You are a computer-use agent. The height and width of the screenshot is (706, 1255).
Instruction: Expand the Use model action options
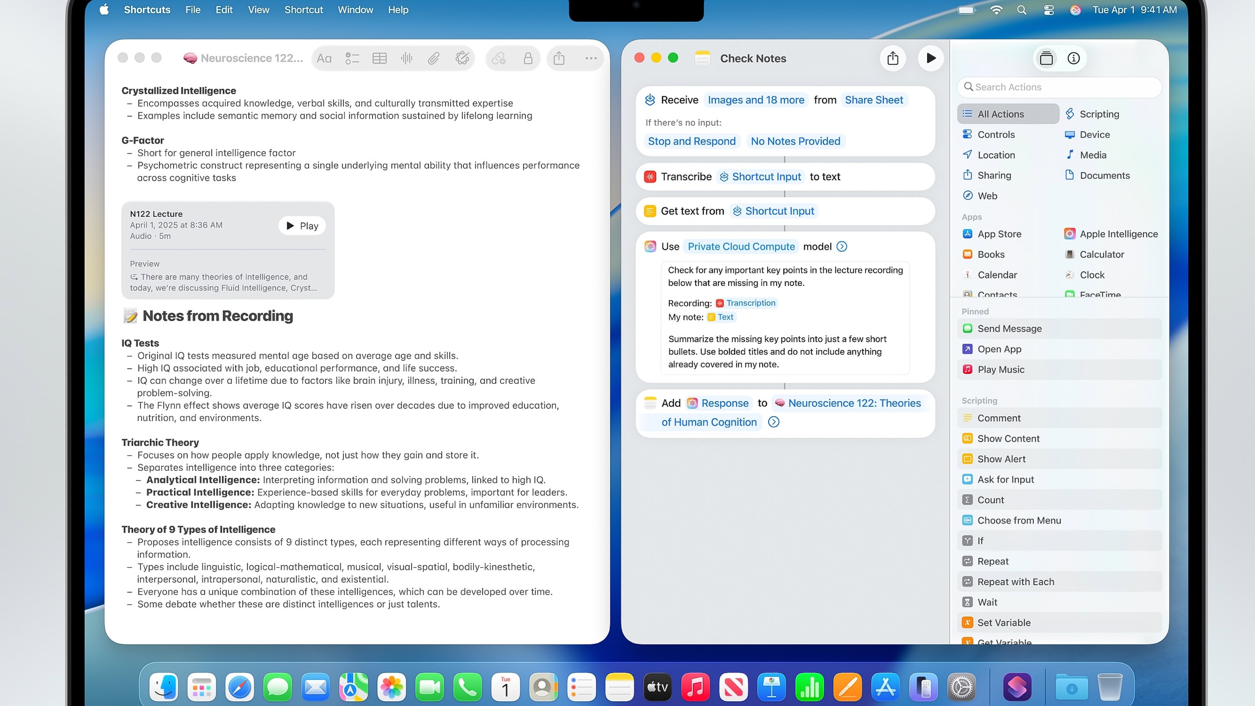pyautogui.click(x=842, y=246)
